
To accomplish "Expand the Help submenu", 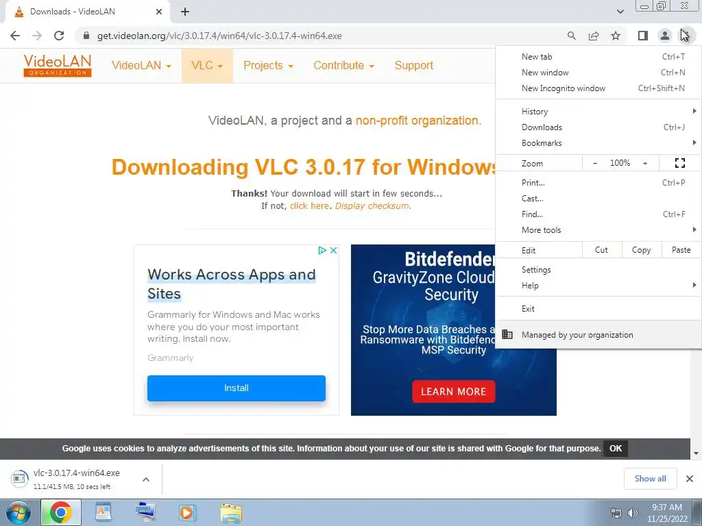I will 598,286.
